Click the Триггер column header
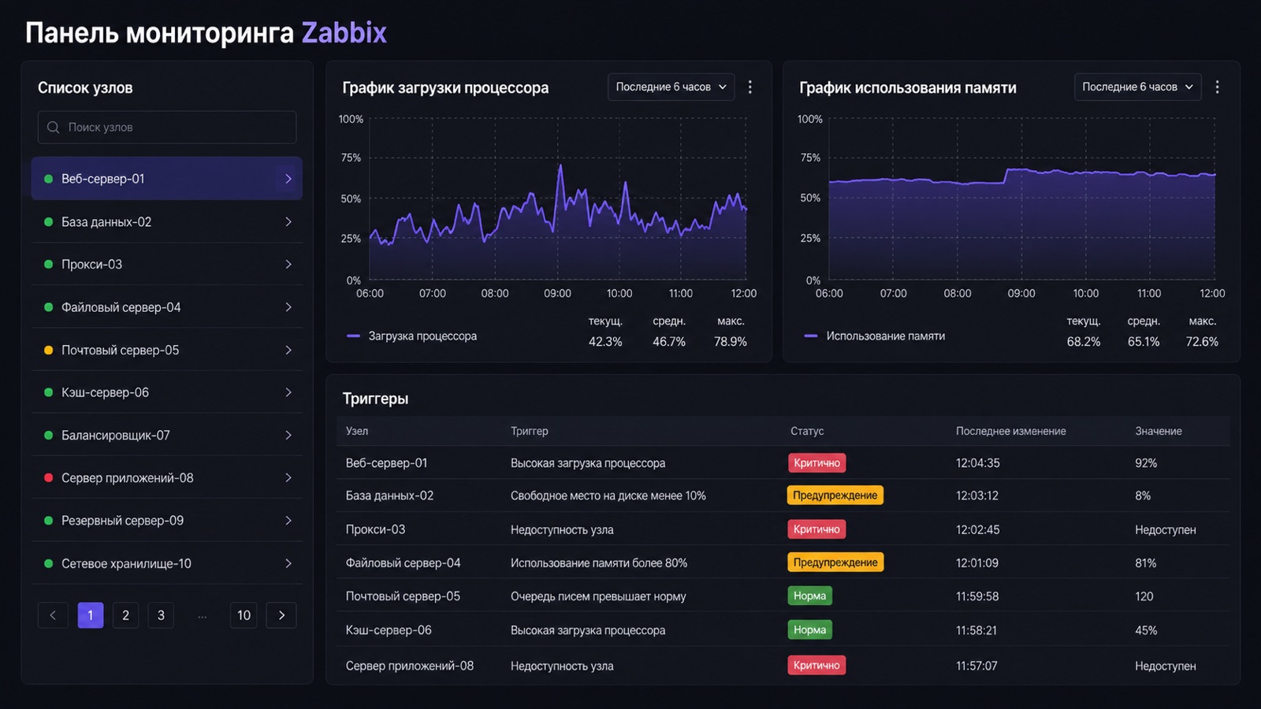Viewport: 1261px width, 709px height. pyautogui.click(x=529, y=431)
